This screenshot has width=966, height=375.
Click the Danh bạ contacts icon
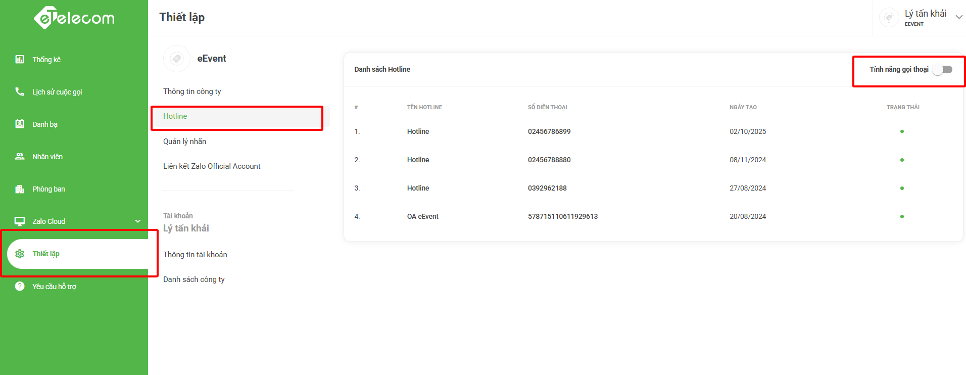[20, 124]
